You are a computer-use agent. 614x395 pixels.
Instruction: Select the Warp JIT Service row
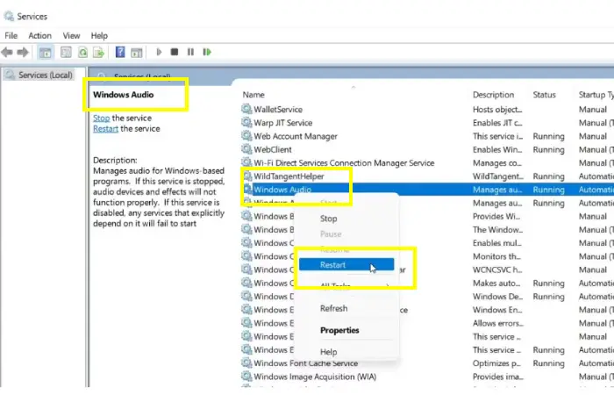coord(427,123)
